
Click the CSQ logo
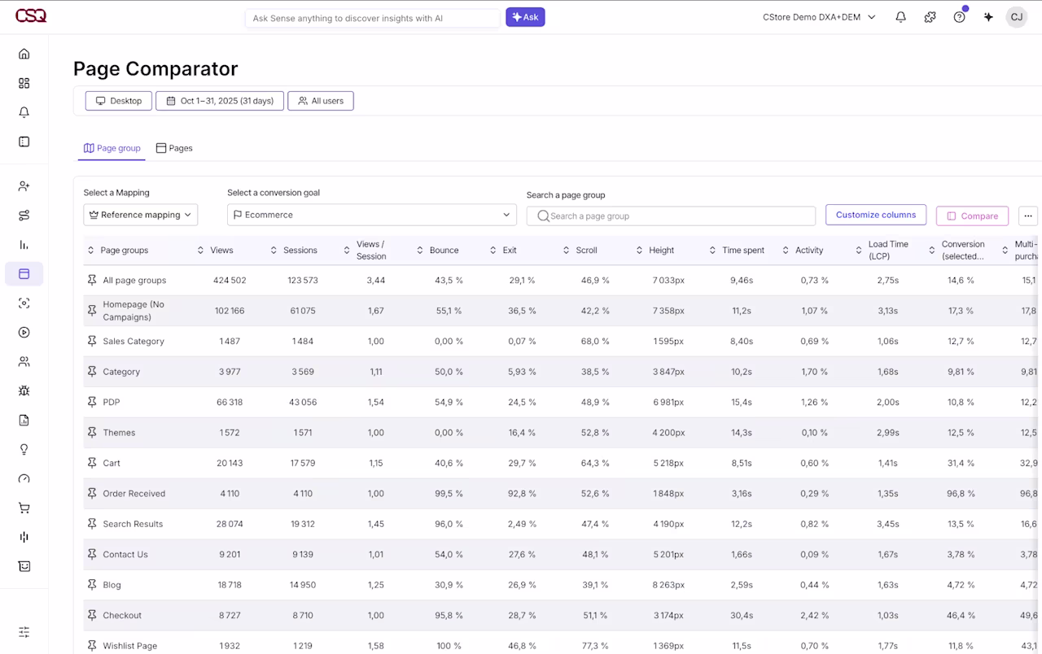pyautogui.click(x=31, y=16)
